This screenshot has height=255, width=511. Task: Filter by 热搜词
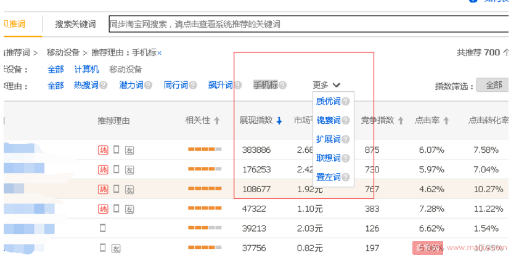[86, 86]
